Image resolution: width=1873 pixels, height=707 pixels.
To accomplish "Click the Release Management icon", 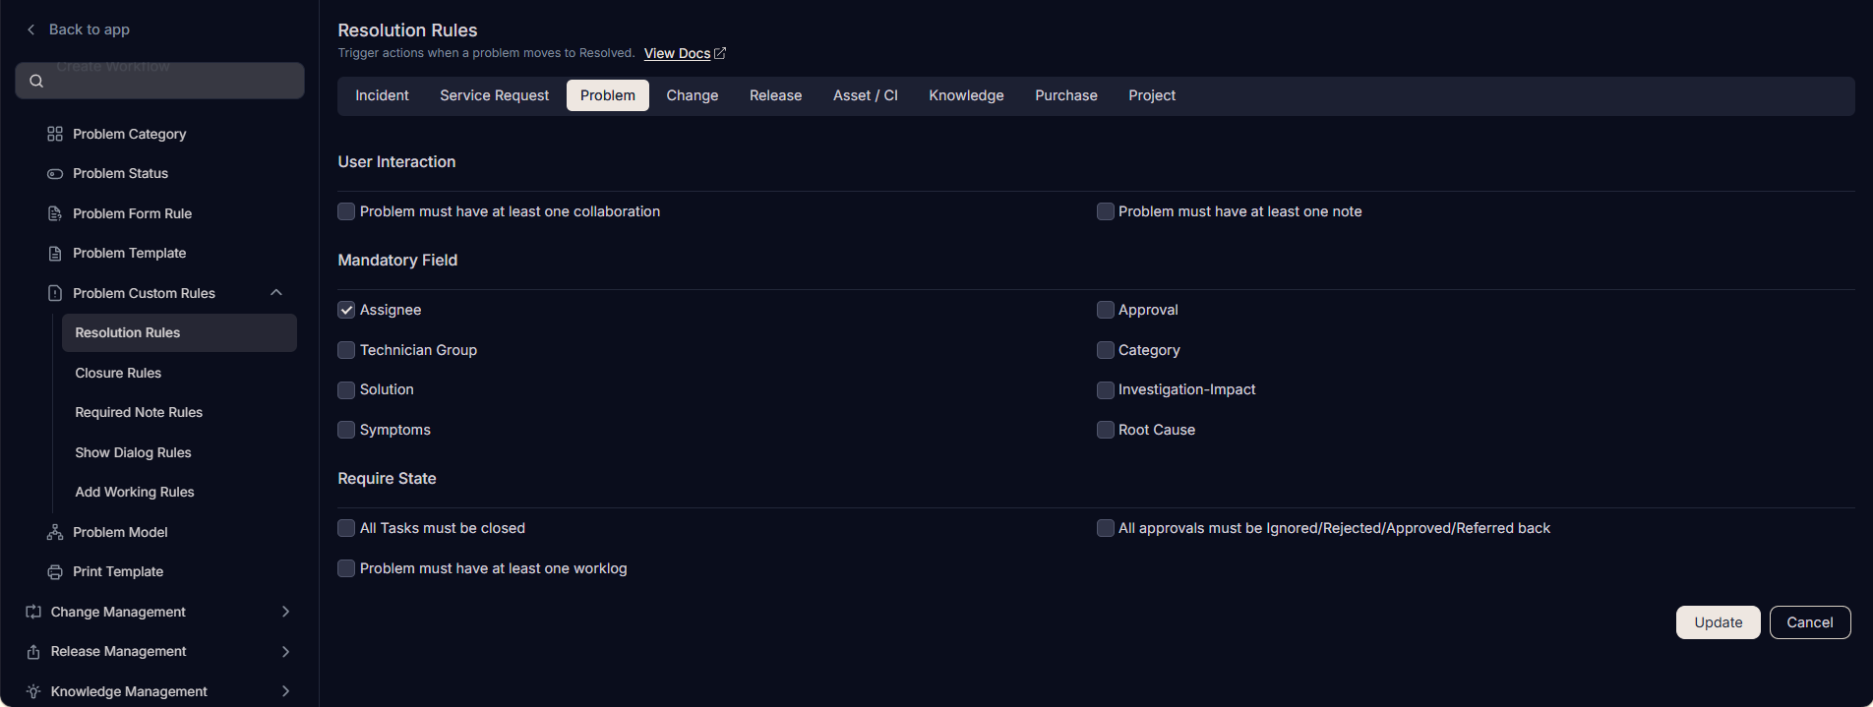I will tap(33, 652).
